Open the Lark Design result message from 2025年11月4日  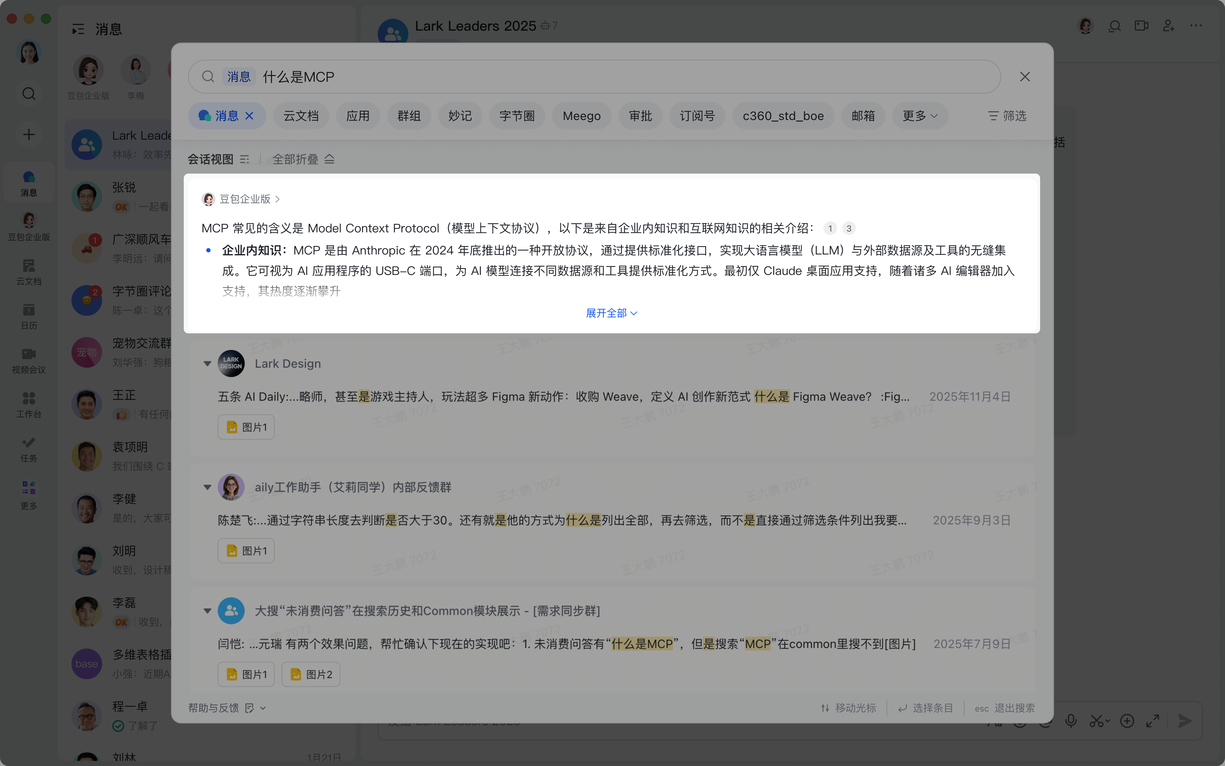[614, 397]
